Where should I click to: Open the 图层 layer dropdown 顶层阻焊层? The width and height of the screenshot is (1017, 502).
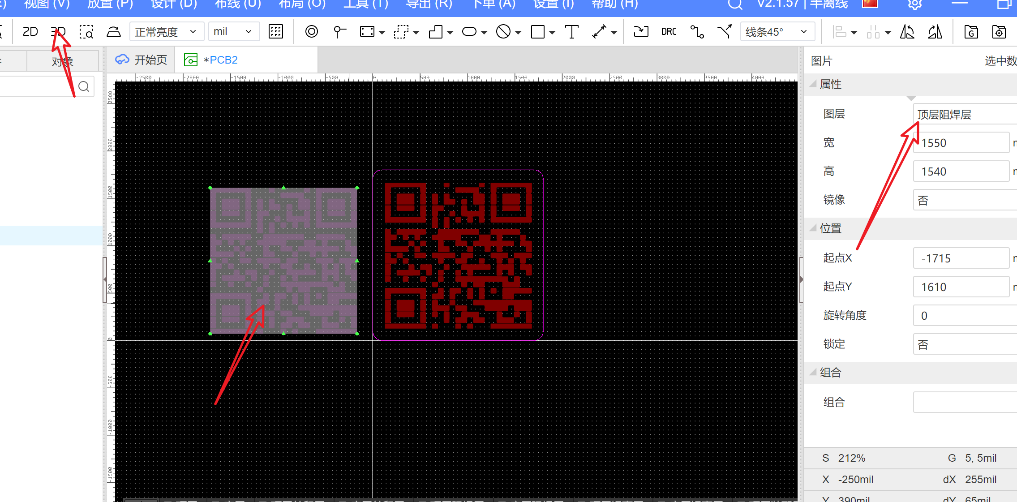[965, 114]
